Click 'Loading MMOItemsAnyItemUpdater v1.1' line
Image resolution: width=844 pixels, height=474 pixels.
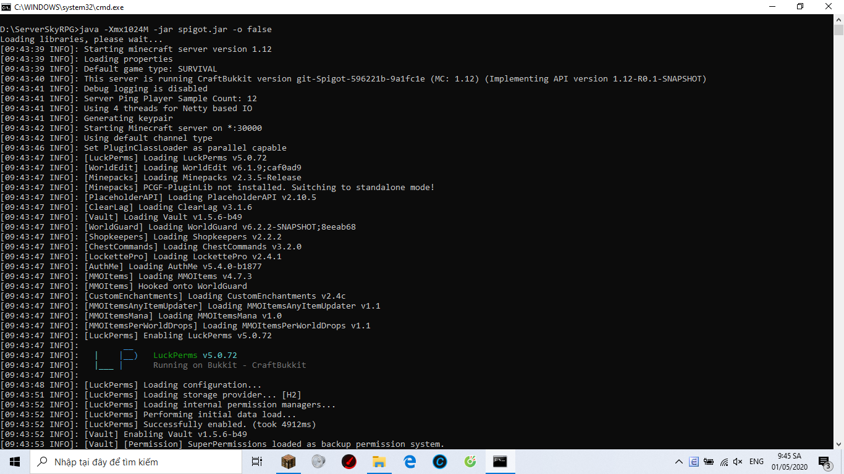click(190, 306)
